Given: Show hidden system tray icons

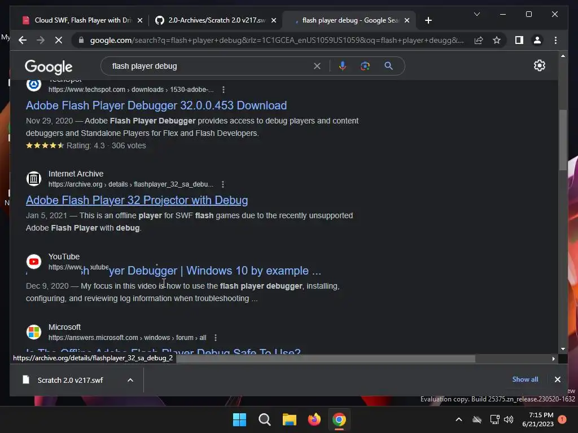Looking at the screenshot, I should tap(459, 419).
